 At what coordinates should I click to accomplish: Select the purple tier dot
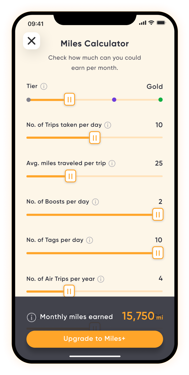click(114, 100)
